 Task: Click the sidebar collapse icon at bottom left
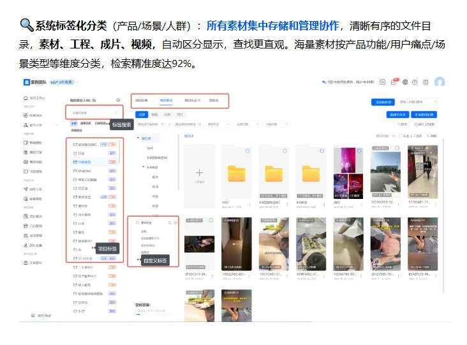click(x=33, y=316)
